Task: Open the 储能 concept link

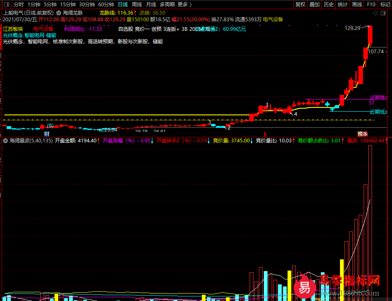Action: click(51, 35)
